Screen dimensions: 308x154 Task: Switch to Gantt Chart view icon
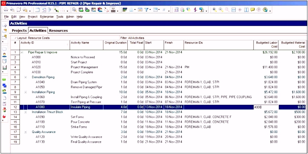coord(44,10)
